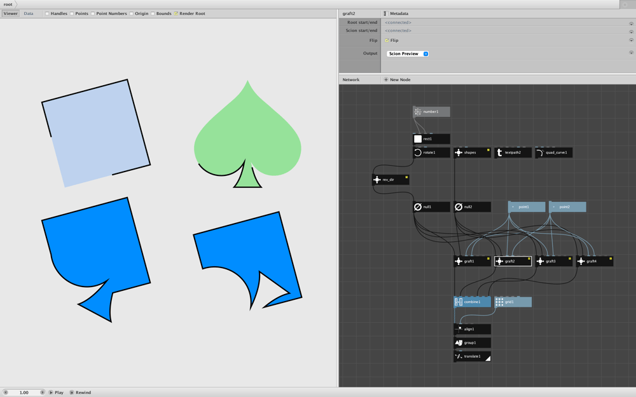
Task: Open the Output Scion Preview dropdown
Action: point(408,54)
